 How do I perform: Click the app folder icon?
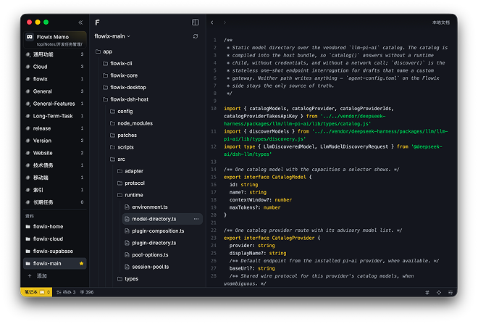tap(98, 51)
